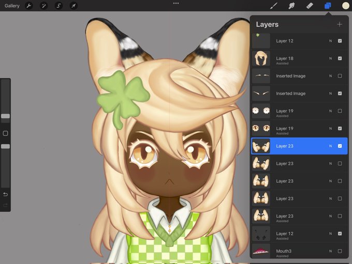Viewport: 352px width, 264px height.
Task: Open the active color swatch
Action: (x=345, y=6)
